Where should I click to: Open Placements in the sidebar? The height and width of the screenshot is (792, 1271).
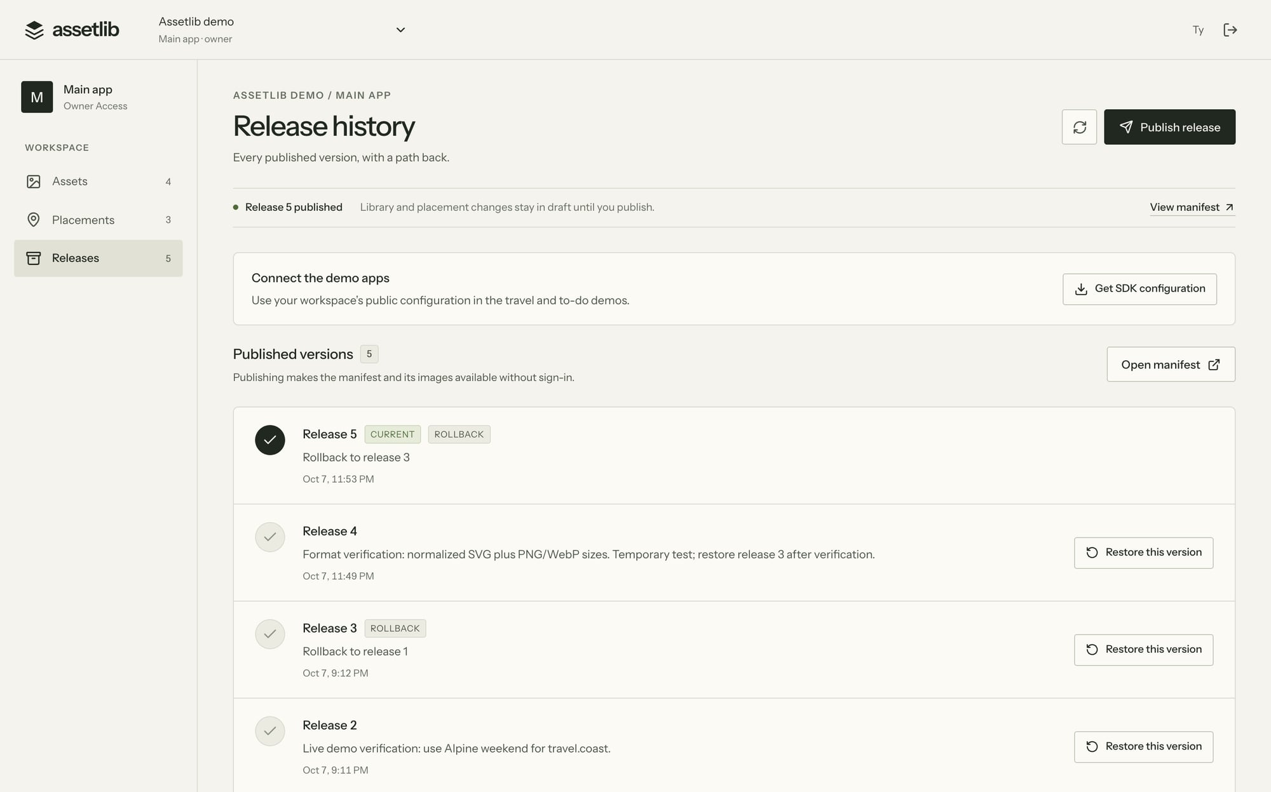(x=99, y=220)
